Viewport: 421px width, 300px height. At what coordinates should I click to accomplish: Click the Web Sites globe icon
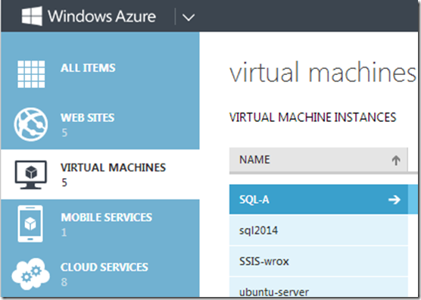[x=31, y=124]
